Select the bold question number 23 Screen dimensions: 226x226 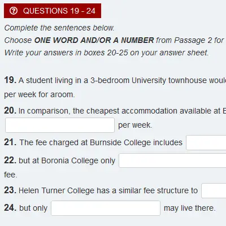10,190
